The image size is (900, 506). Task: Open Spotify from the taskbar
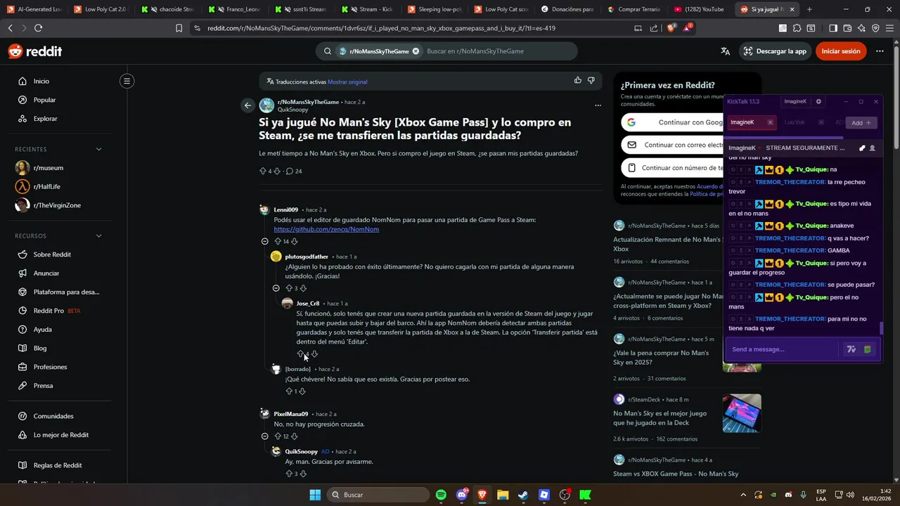(x=441, y=495)
